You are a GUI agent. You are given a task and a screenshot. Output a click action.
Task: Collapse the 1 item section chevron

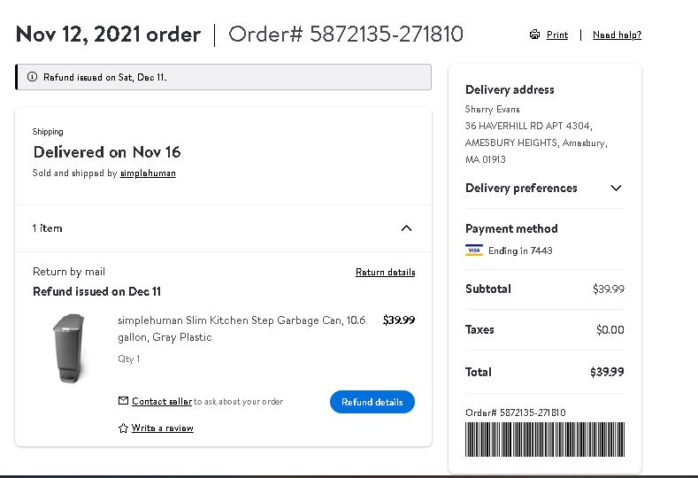coord(406,228)
